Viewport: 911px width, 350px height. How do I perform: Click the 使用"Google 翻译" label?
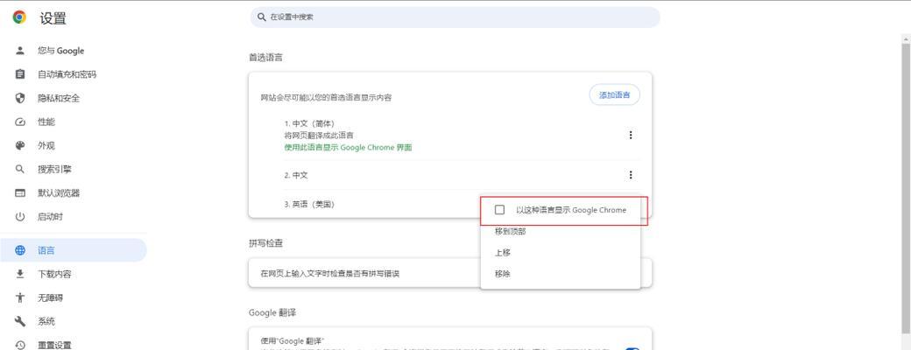coord(293,340)
